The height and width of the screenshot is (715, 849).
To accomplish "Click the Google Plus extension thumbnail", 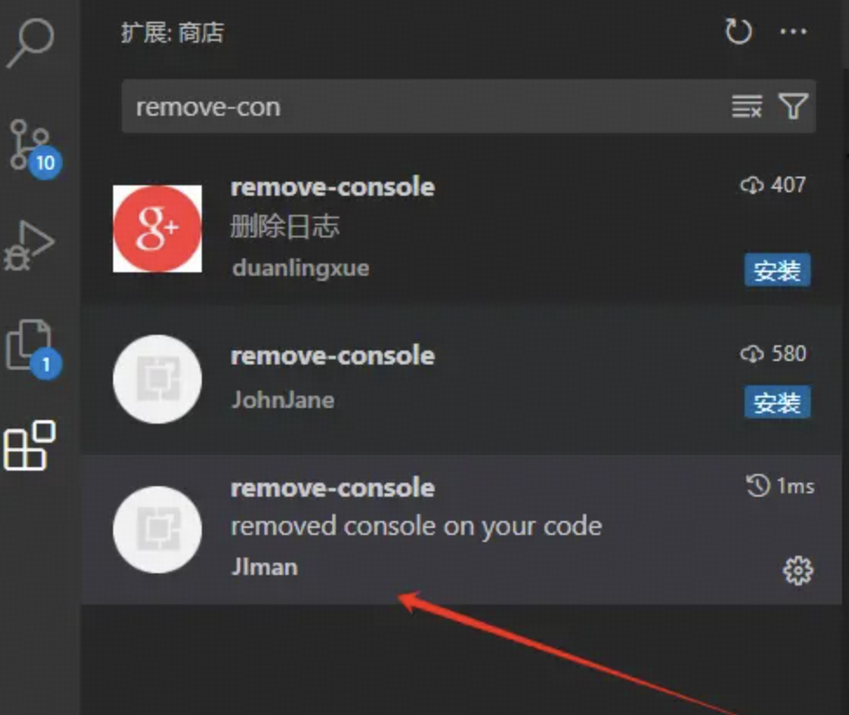I will click(x=157, y=229).
